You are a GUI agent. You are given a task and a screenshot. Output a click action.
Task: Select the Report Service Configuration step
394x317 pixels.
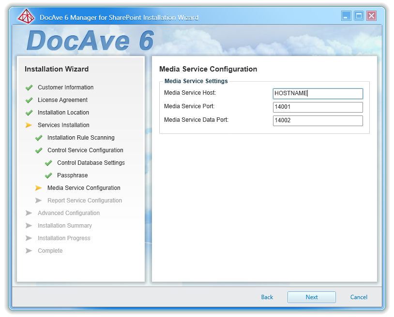(x=85, y=201)
